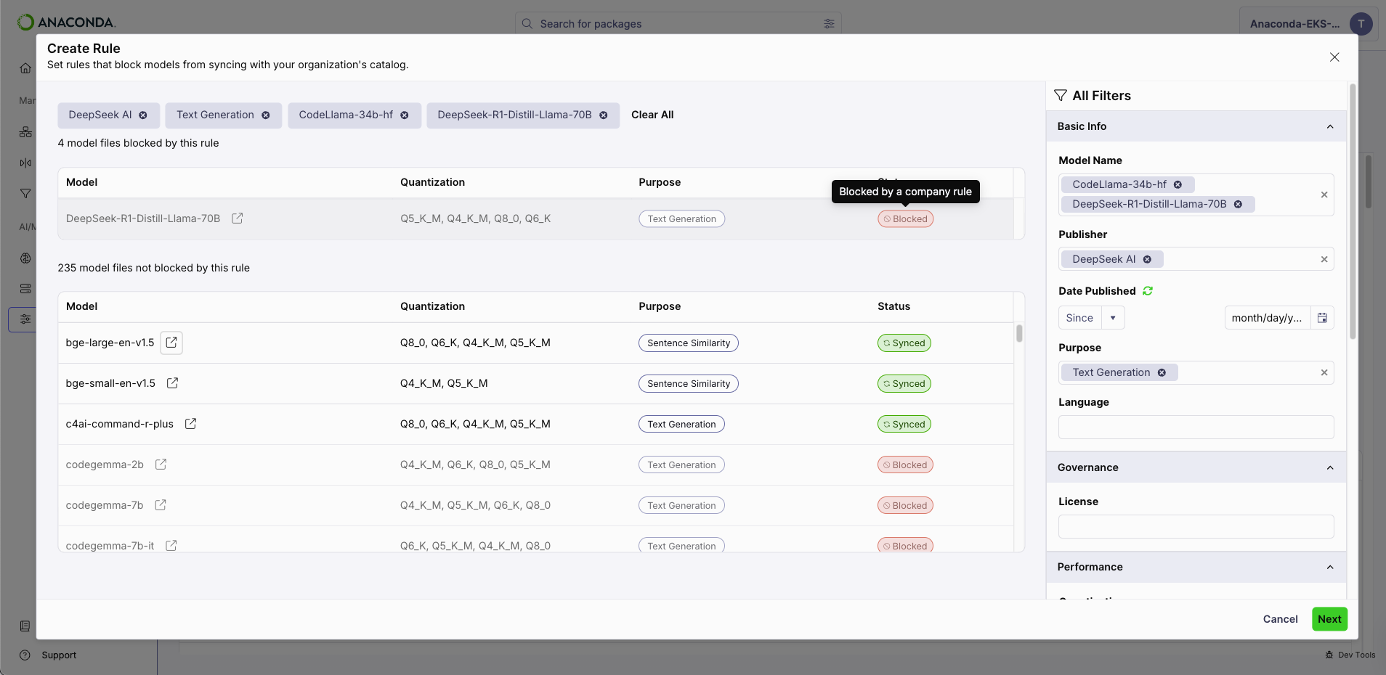Clear all values in Model Name field
1386x675 pixels.
click(1324, 195)
